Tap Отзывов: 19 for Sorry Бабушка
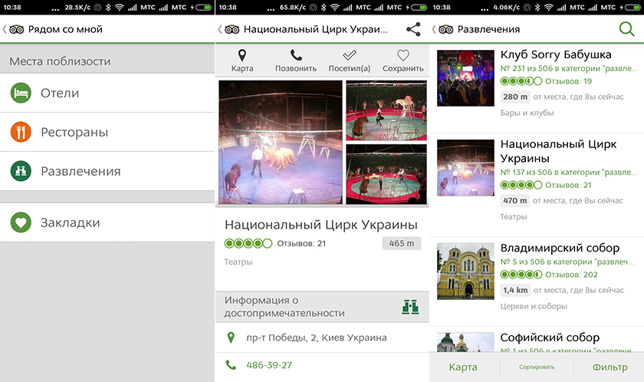The image size is (644, 382). point(568,81)
